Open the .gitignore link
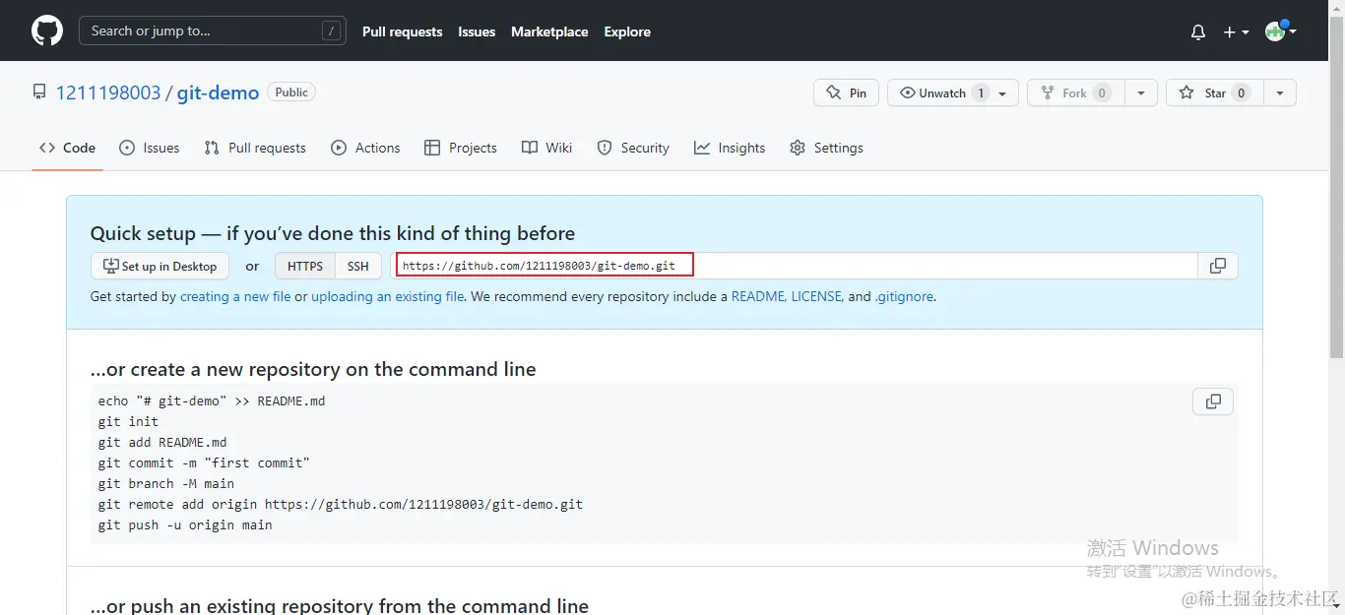Viewport: 1345px width, 615px height. click(904, 296)
